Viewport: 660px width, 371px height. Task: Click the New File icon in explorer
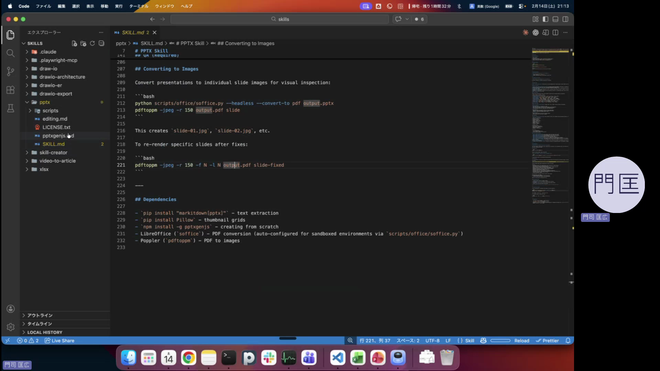click(74, 43)
